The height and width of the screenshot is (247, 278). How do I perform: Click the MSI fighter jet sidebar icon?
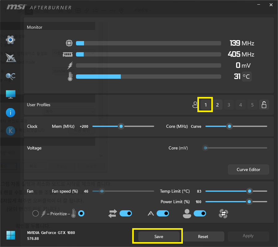[x=11, y=58]
